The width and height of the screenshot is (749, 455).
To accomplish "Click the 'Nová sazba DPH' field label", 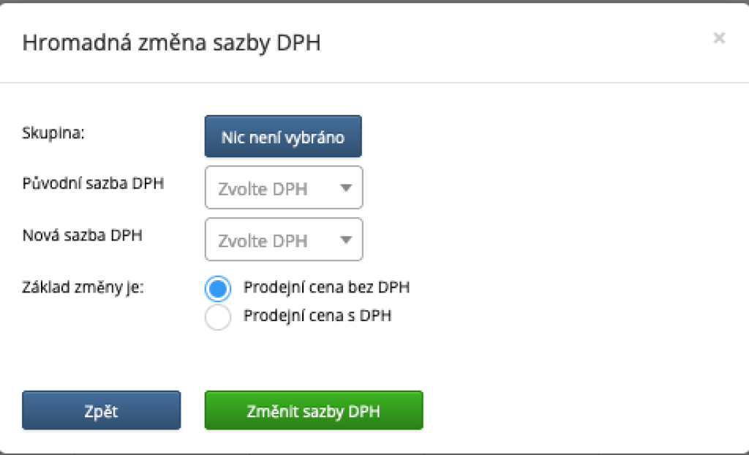I will (82, 235).
